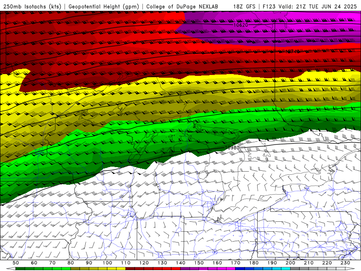Click the 70 knot colorbar label
The height and width of the screenshot is (271, 361).
pyautogui.click(x=52, y=263)
